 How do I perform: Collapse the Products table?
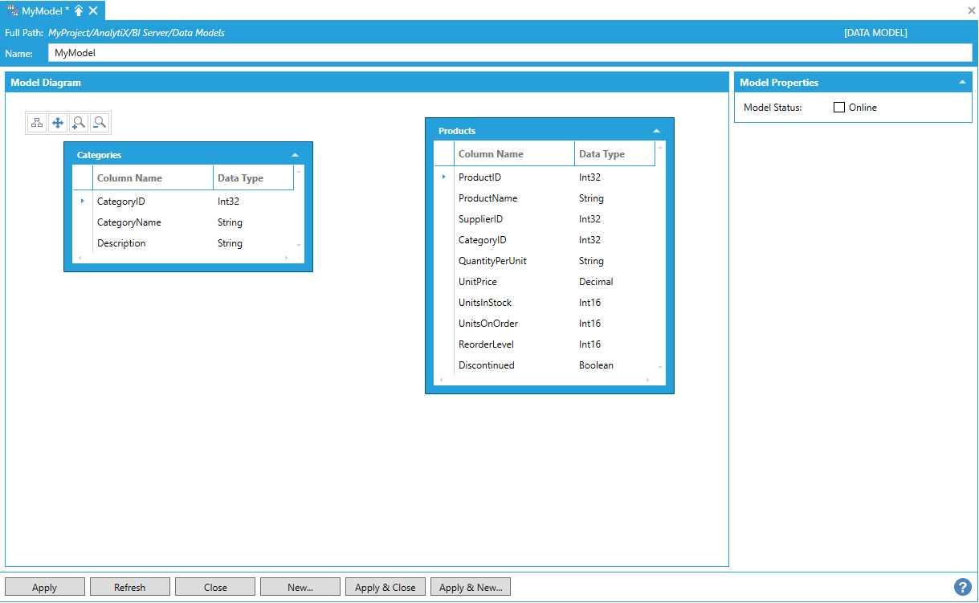pos(656,131)
